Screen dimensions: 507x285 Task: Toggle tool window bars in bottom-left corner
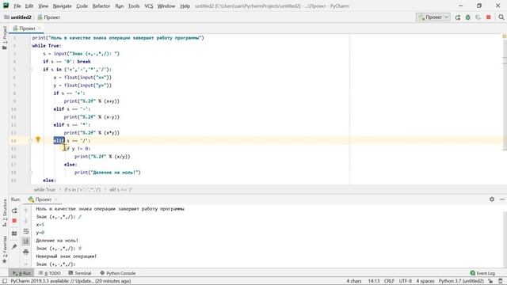(x=5, y=281)
